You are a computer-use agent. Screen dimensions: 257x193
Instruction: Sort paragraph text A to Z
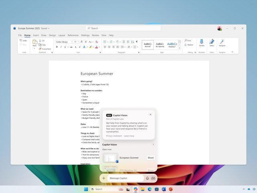coord(133,42)
